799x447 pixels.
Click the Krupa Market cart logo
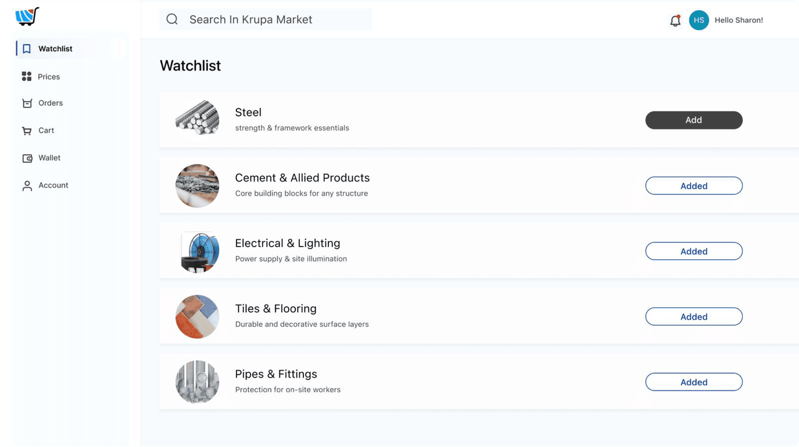click(27, 16)
